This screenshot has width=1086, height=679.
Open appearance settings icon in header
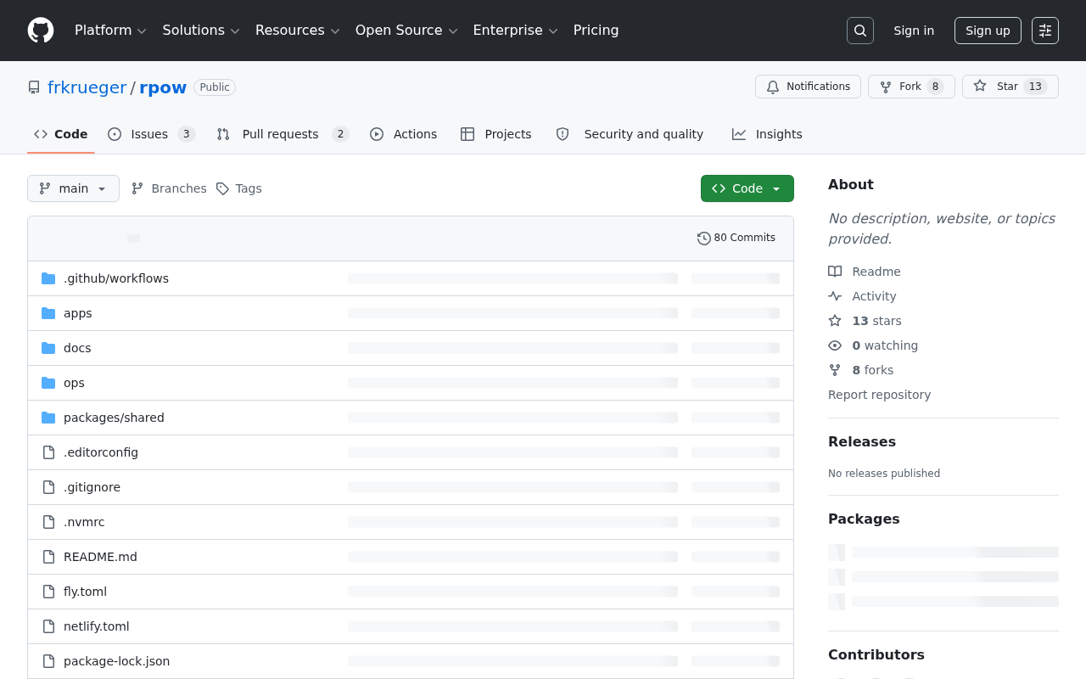pyautogui.click(x=1045, y=31)
